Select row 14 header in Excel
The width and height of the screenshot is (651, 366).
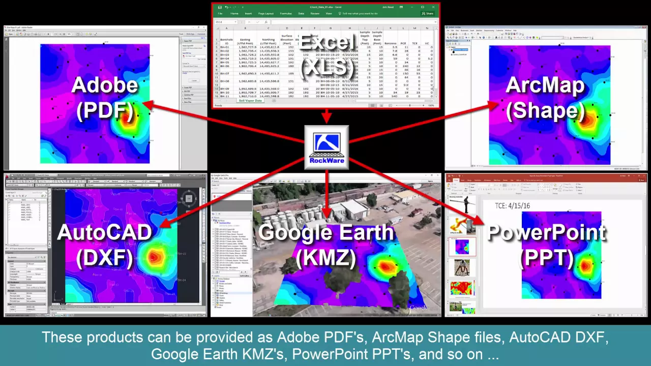click(217, 89)
